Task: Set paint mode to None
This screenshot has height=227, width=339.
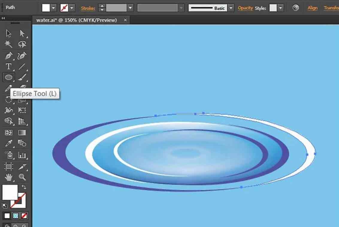Action: tap(24, 216)
